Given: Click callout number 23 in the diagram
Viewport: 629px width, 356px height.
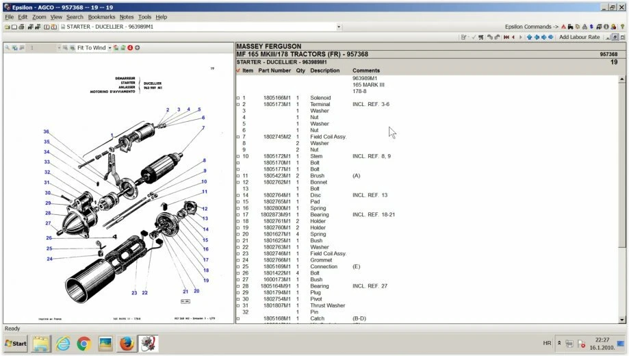Looking at the screenshot, I should 134,293.
